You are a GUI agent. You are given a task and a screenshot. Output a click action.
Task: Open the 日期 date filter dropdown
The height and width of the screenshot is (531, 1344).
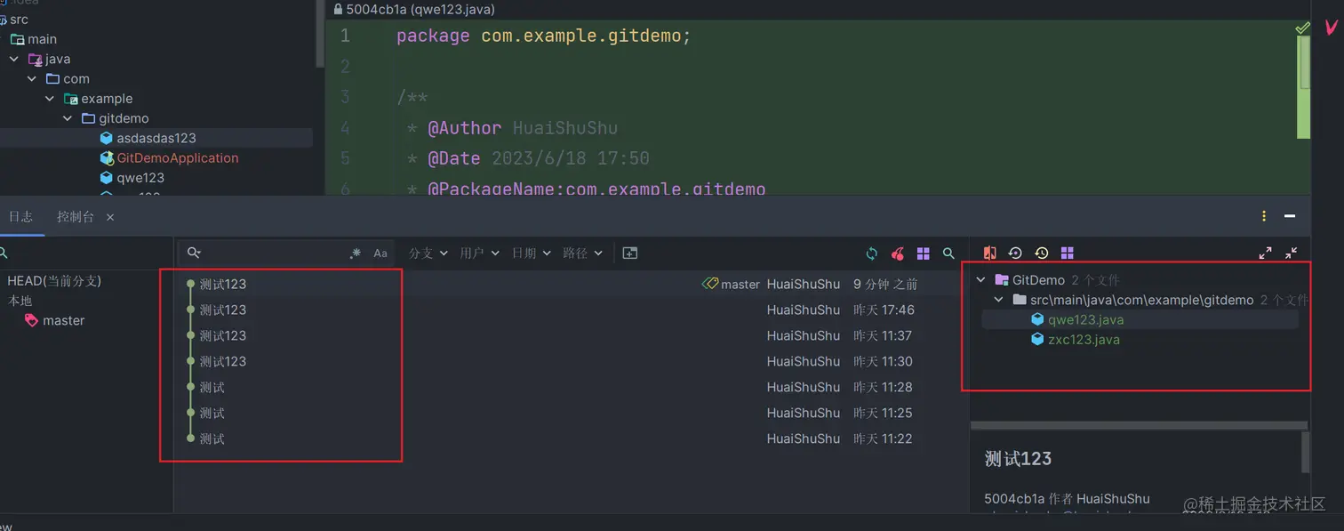coord(532,253)
